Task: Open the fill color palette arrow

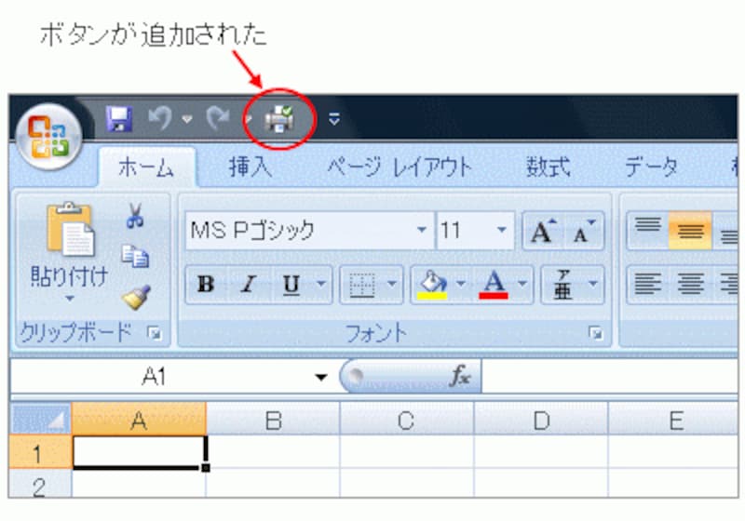Action: [x=461, y=285]
